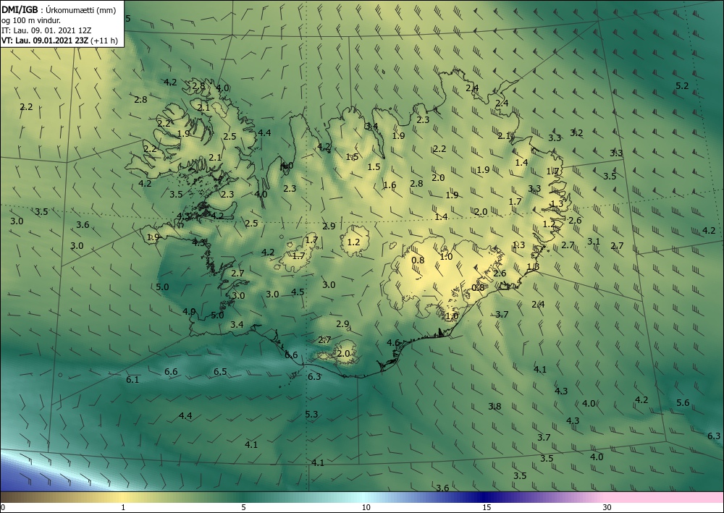Click the "10" tick label on color scale
The height and width of the screenshot is (513, 724).
click(x=366, y=507)
